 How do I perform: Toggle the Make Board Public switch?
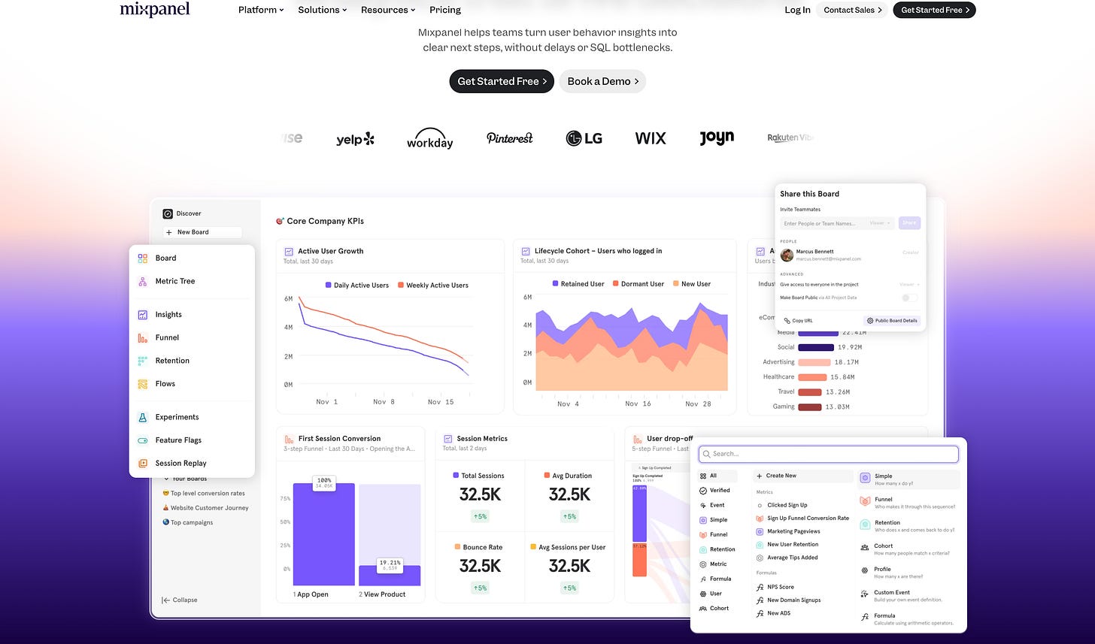point(910,298)
